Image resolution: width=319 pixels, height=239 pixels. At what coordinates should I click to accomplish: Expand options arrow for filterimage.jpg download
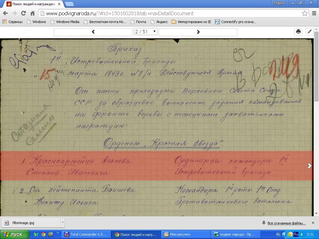click(62, 223)
